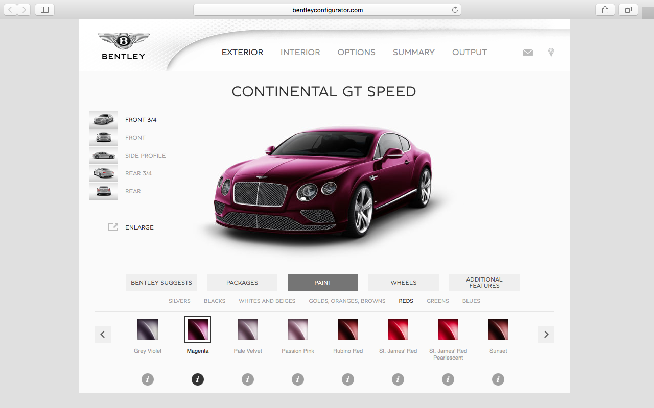The width and height of the screenshot is (654, 408).
Task: Open Safari share menu
Action: click(x=605, y=9)
